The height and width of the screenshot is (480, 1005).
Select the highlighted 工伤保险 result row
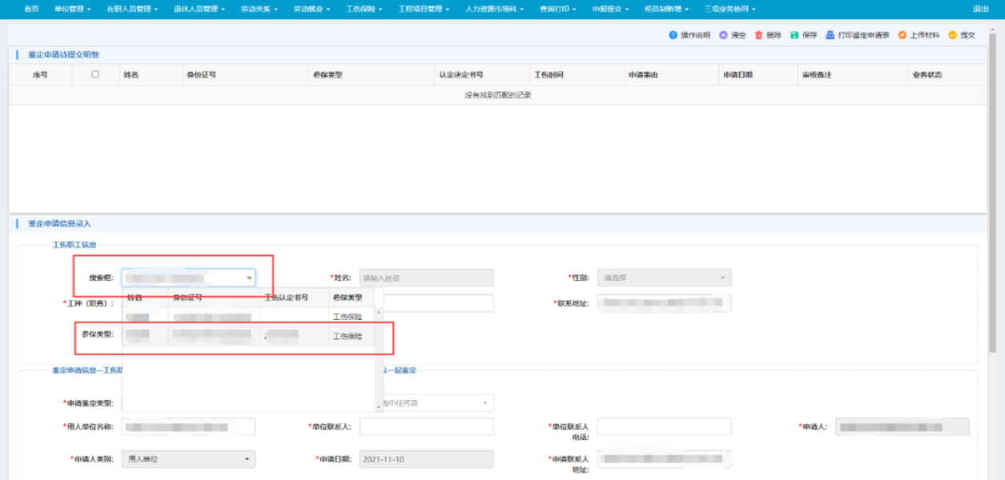tap(248, 337)
